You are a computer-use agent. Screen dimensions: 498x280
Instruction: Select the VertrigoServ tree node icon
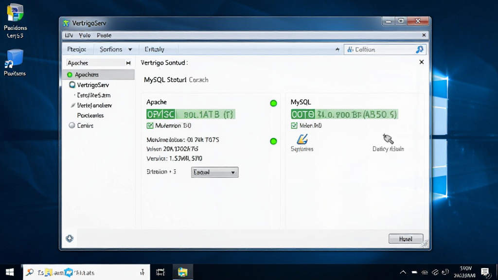click(x=72, y=85)
